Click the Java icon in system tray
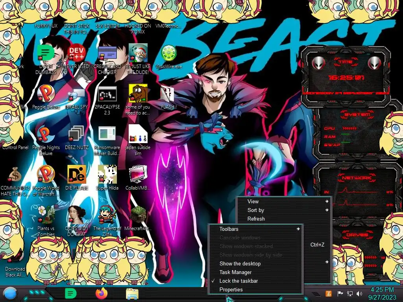Viewport: 403px width, 302px height. pos(328,293)
